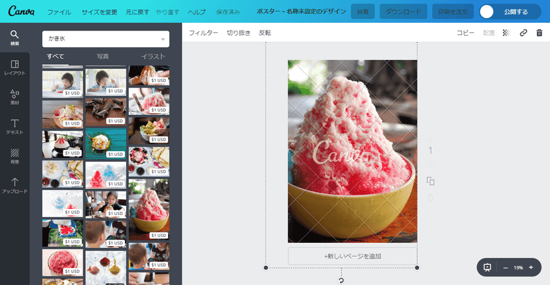Open the ヘルプ menu

(197, 12)
